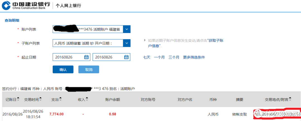Filter by 三个月 quick range
This screenshot has width=301, height=121.
tap(174, 57)
